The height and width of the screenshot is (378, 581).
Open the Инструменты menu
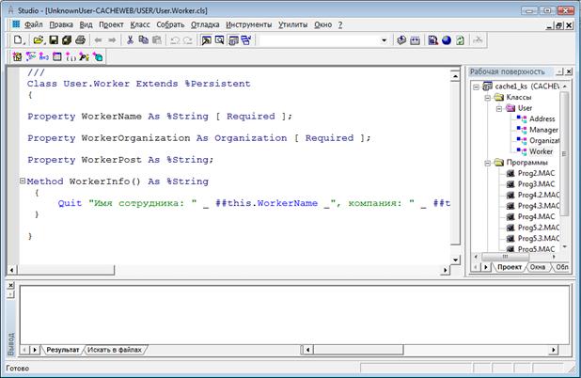click(249, 24)
